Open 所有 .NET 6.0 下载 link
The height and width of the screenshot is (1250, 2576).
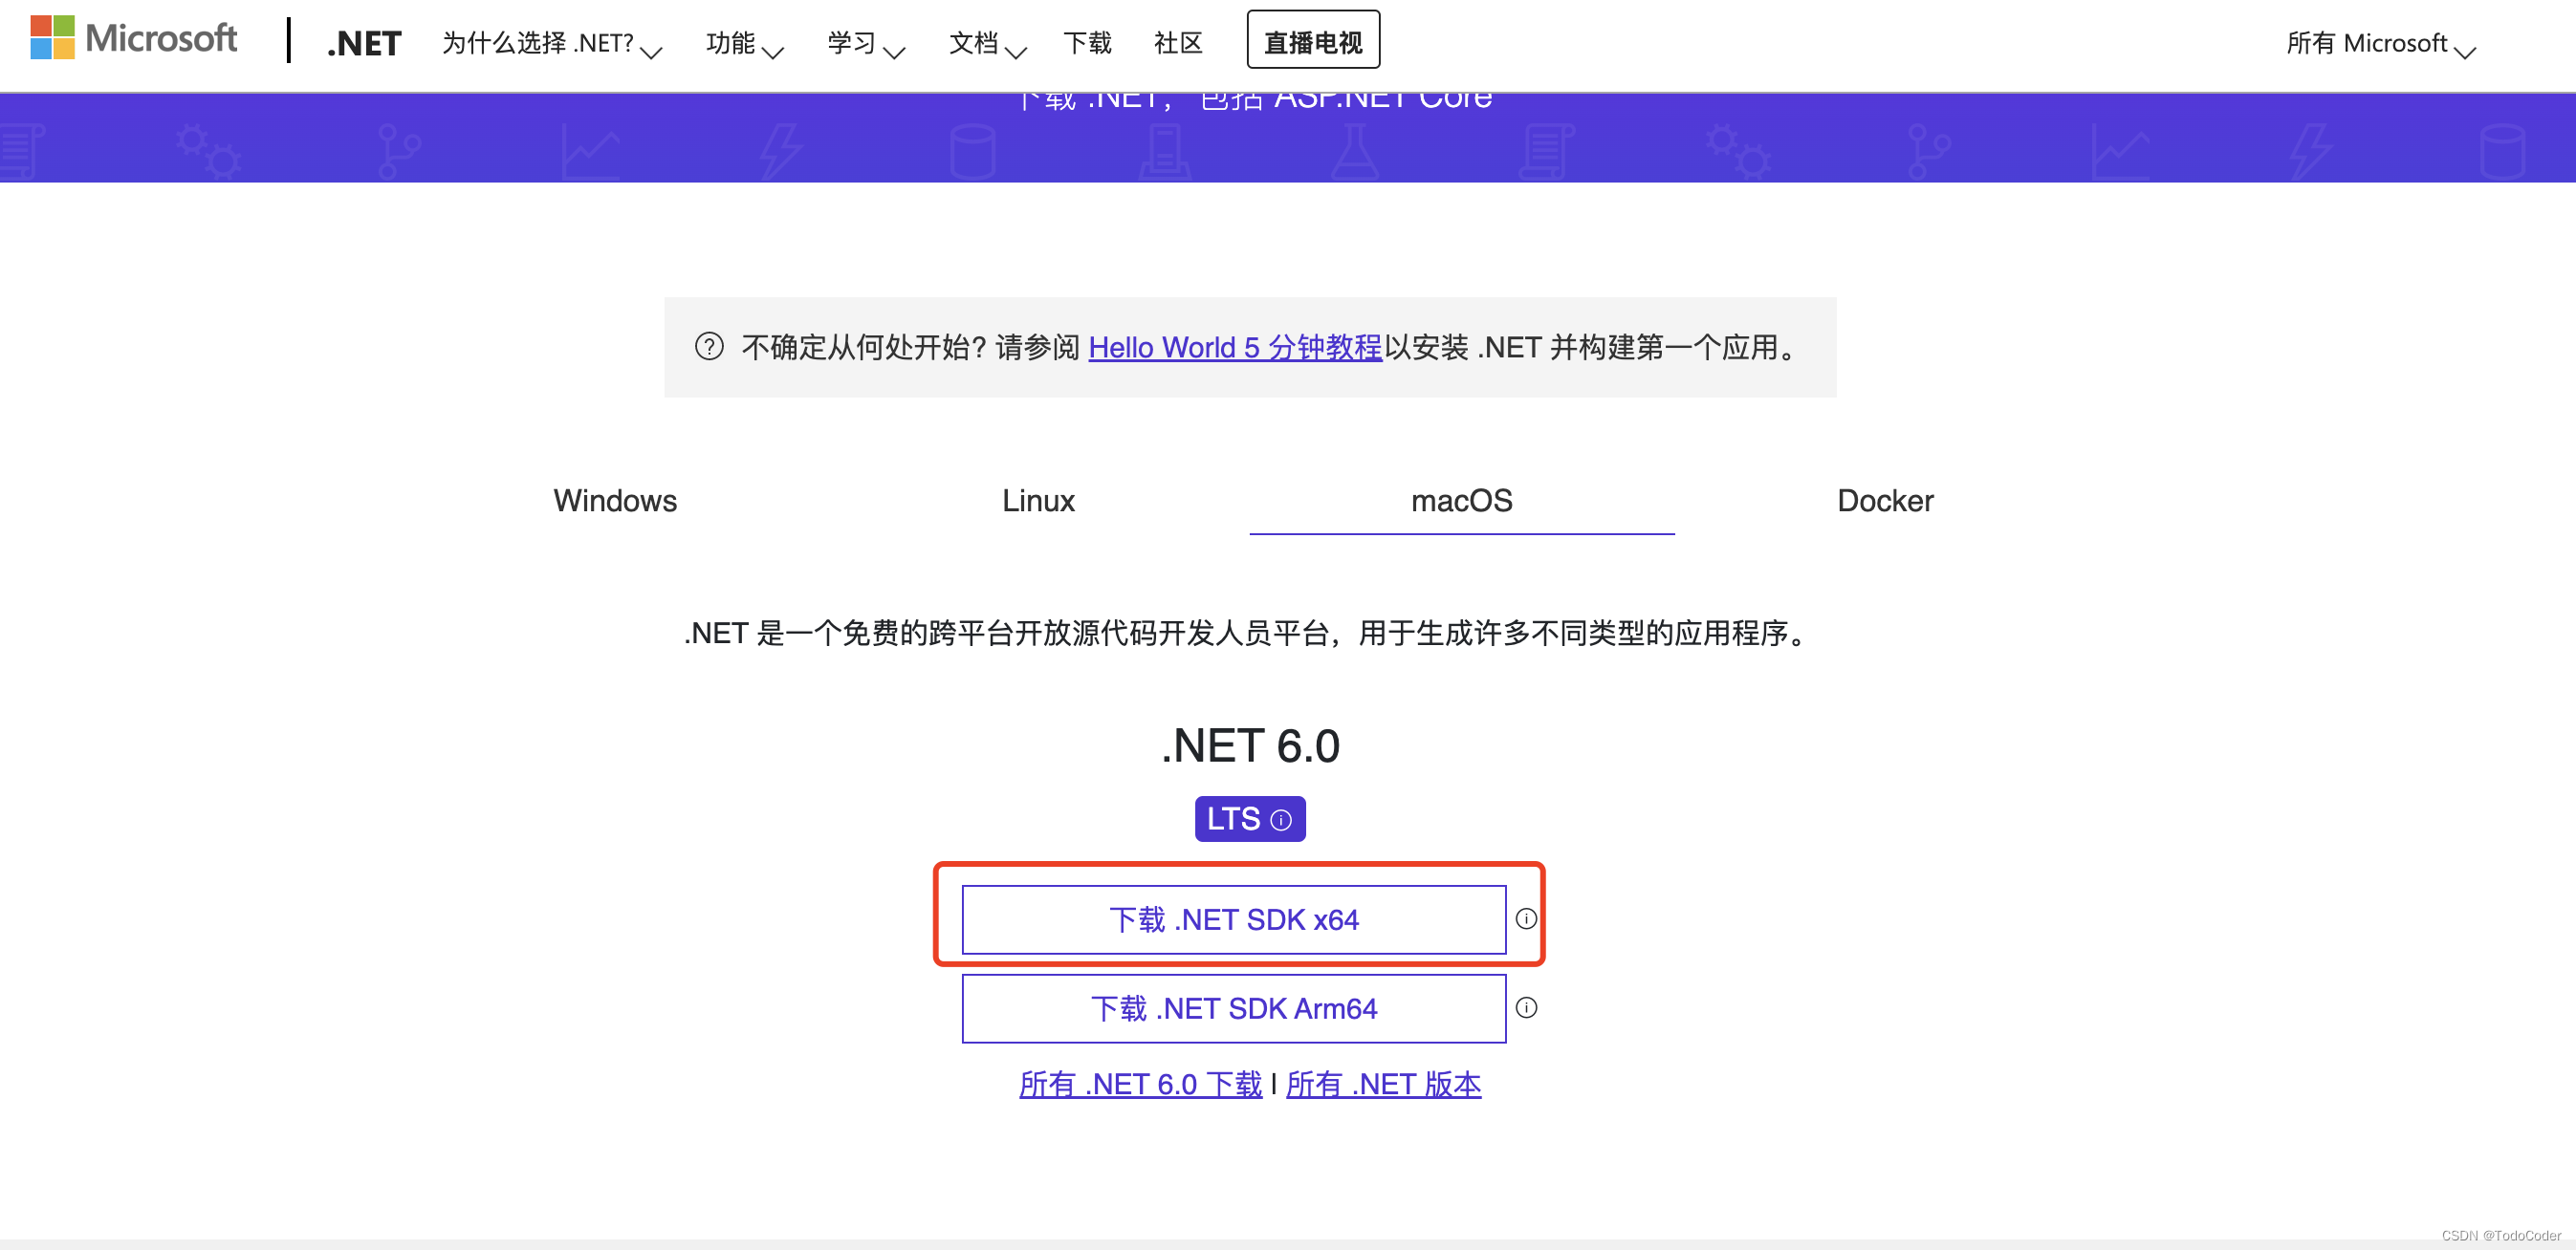tap(1140, 1083)
